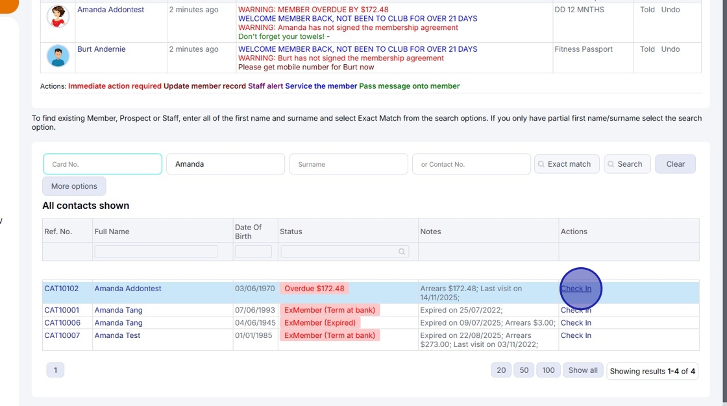This screenshot has height=406, width=727.
Task: Open member reference CAT10001
Action: click(62, 310)
